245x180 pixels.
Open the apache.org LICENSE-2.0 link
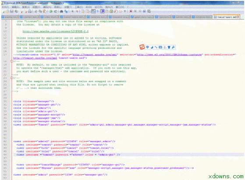56,31
